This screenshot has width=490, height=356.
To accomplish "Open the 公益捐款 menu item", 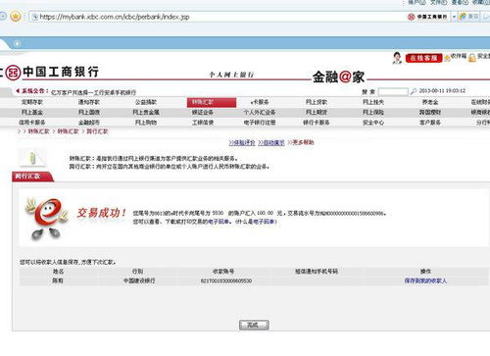I will (146, 102).
